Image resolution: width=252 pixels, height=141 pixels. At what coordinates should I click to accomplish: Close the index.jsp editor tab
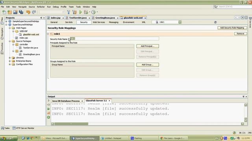tap(63, 18)
